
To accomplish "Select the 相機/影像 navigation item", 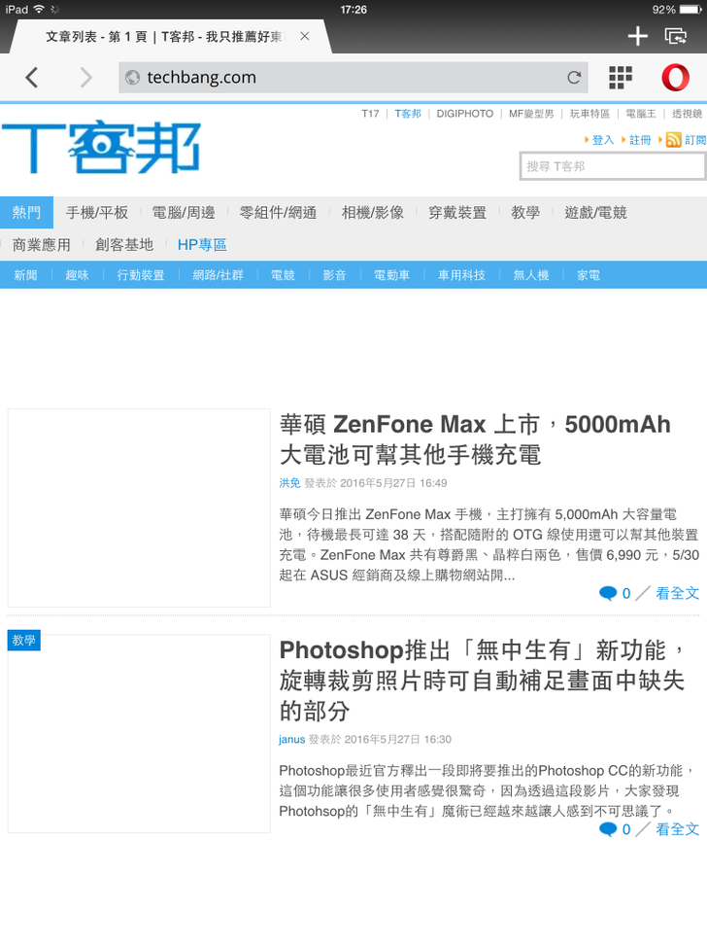I will pos(373,213).
